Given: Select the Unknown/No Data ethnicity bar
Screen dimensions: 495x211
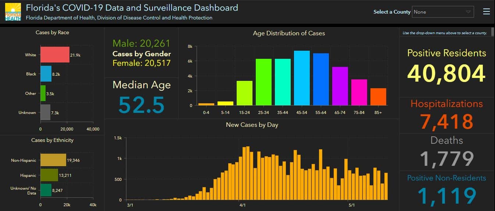Looking at the screenshot, I should pos(46,190).
